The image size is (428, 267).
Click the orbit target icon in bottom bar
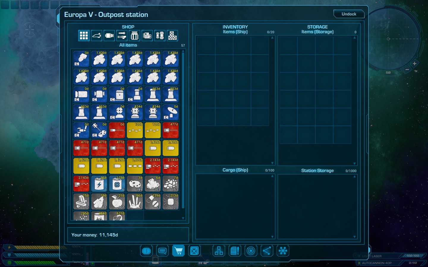pyautogui.click(x=251, y=251)
